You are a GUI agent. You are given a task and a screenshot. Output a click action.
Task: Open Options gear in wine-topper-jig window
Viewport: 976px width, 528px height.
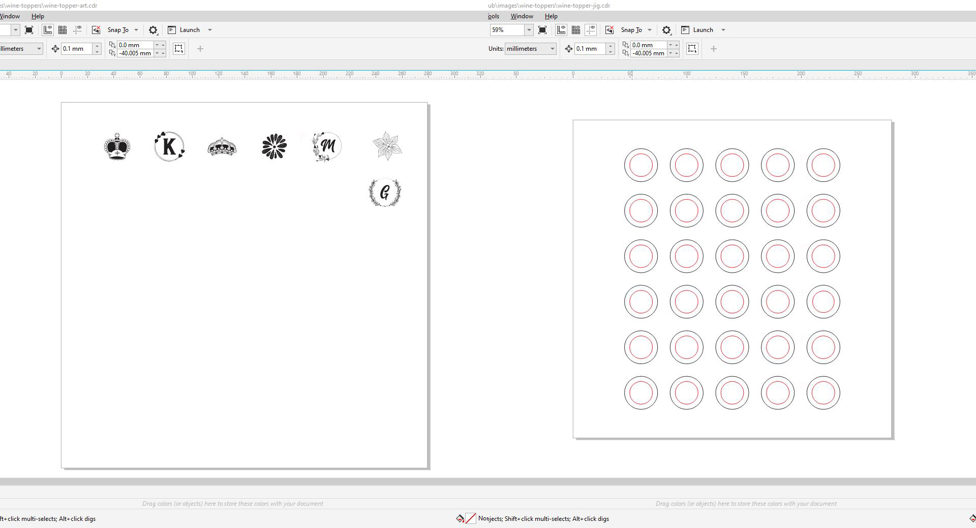tap(666, 30)
